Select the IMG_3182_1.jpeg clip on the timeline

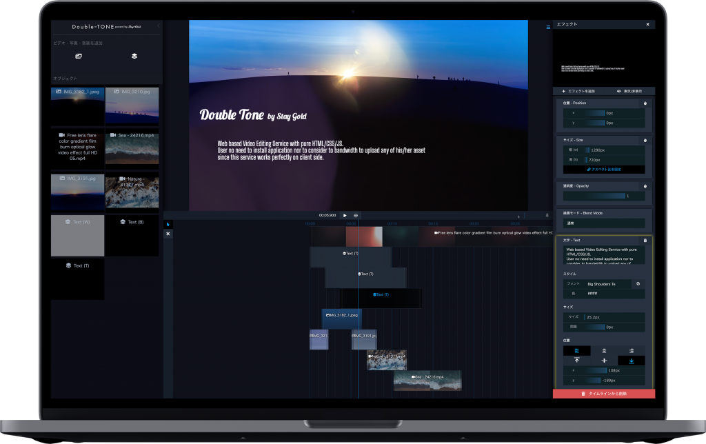pos(342,319)
